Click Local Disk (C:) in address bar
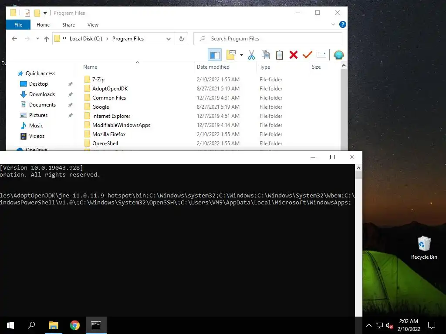The width and height of the screenshot is (446, 334). pyautogui.click(x=86, y=39)
